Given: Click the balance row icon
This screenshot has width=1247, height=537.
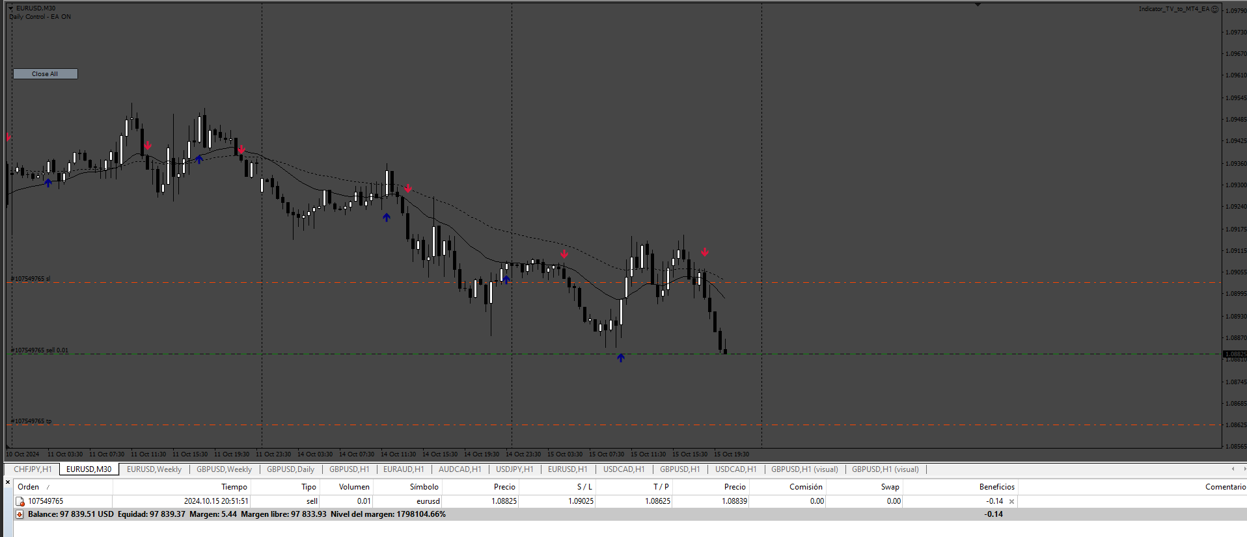Looking at the screenshot, I should tap(20, 514).
